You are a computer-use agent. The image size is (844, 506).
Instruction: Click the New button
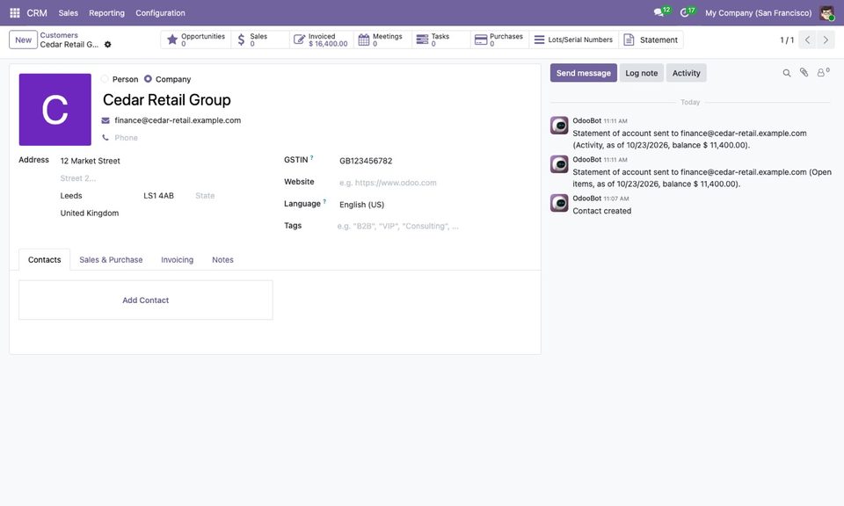click(23, 40)
